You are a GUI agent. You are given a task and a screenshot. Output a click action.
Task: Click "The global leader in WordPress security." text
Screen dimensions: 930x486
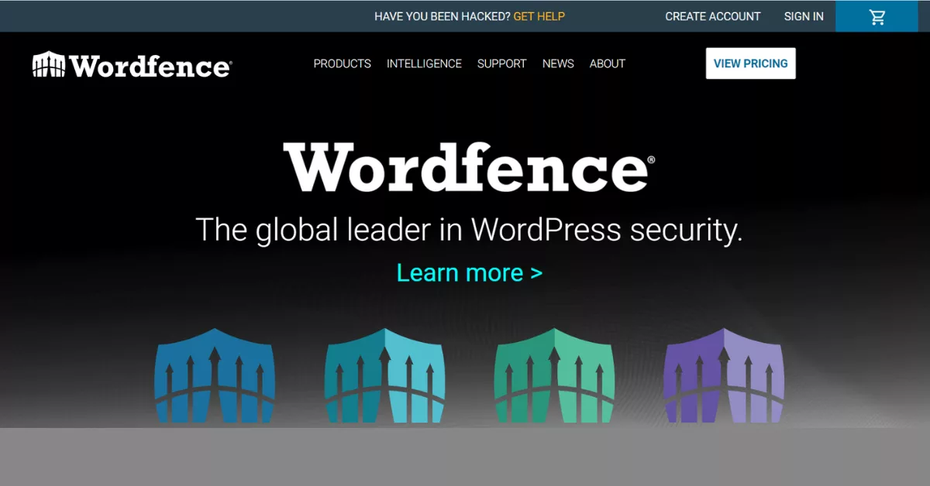click(469, 230)
